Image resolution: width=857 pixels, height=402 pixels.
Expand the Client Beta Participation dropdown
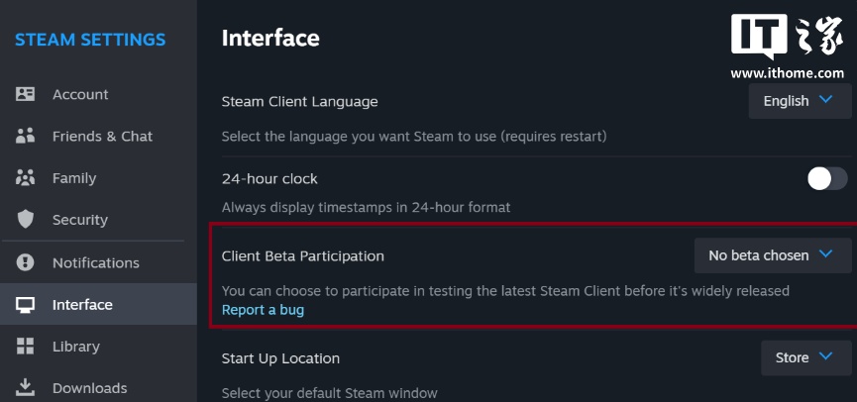click(x=772, y=255)
